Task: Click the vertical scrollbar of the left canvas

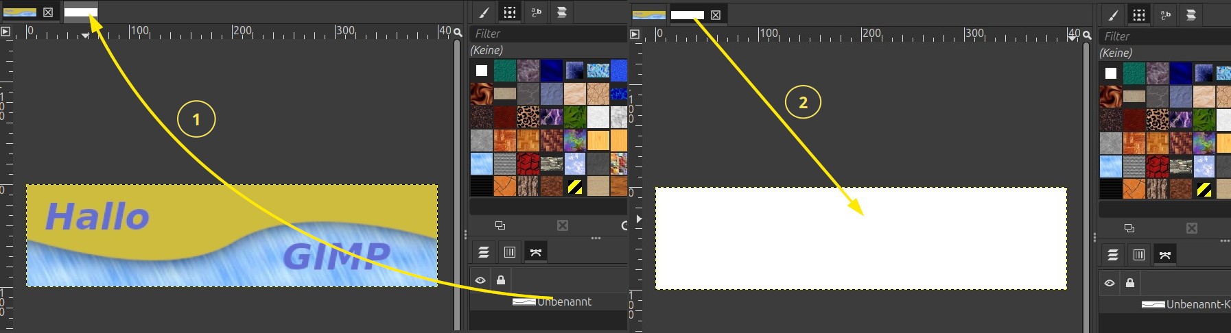Action: pyautogui.click(x=458, y=185)
